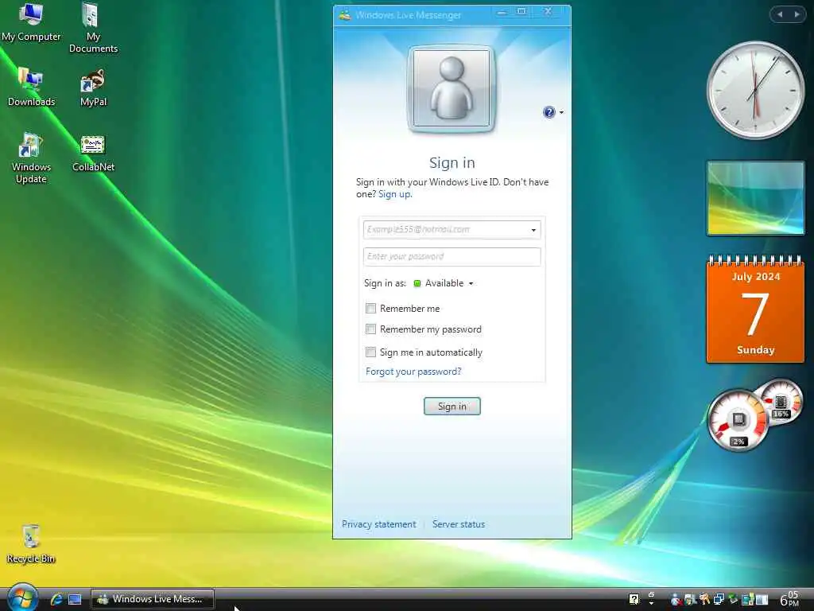Launch Internet Explorer from Quick Launch
Screen dimensions: 814x611
coord(56,599)
